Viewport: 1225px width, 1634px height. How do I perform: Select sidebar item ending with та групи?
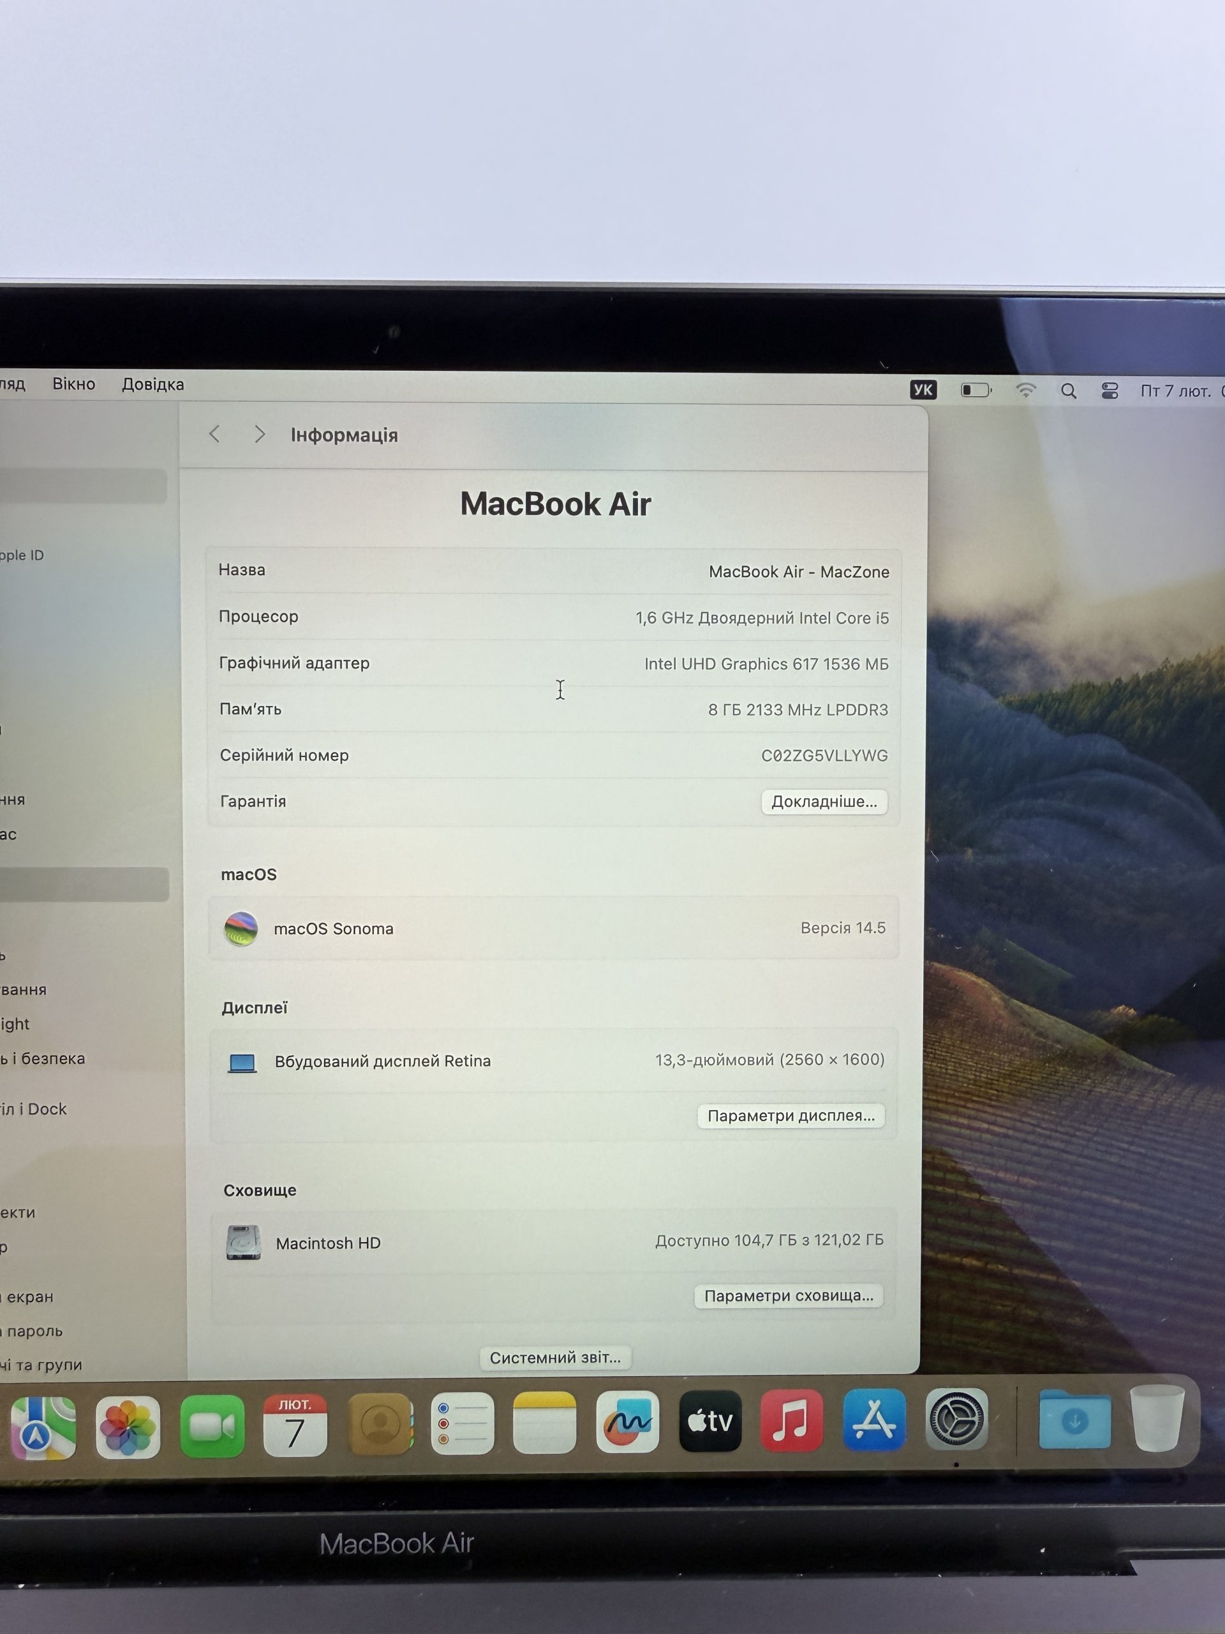tap(41, 1365)
